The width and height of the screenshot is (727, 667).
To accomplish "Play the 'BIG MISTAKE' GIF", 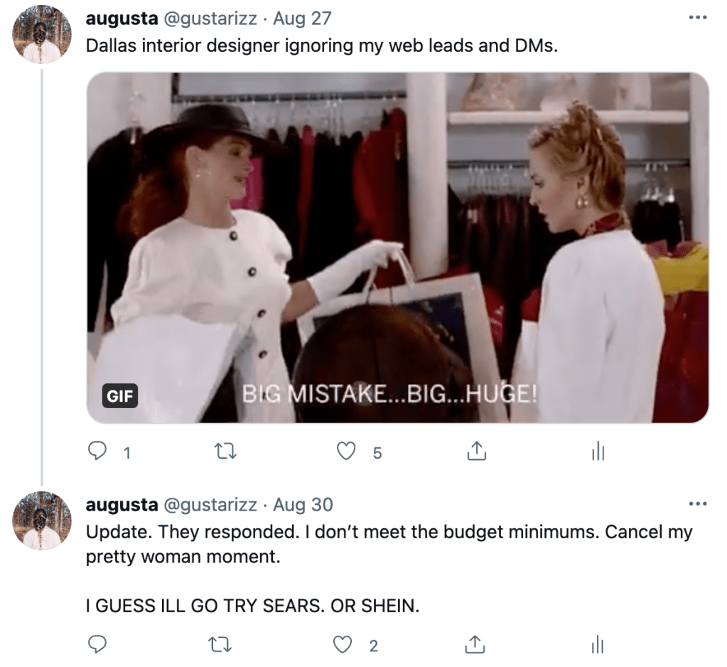I will click(x=397, y=247).
